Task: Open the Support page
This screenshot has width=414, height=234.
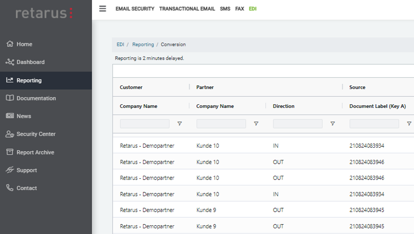Action: (x=27, y=170)
